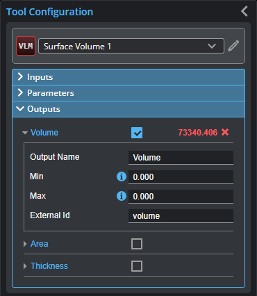Click the Min value field
The height and width of the screenshot is (296, 257).
click(x=181, y=177)
